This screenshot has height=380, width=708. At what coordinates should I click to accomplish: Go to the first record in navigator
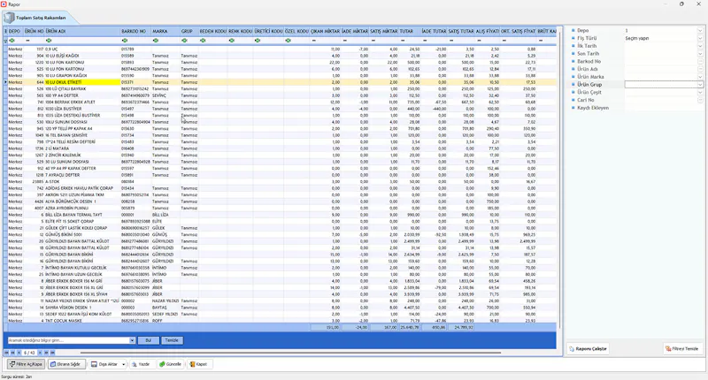pyautogui.click(x=7, y=353)
